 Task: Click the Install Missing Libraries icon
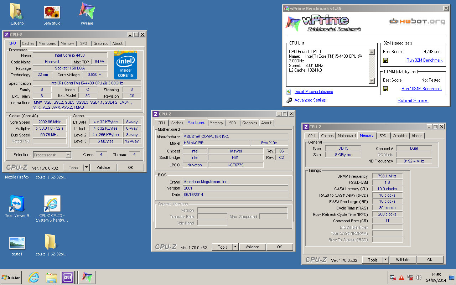pyautogui.click(x=289, y=92)
